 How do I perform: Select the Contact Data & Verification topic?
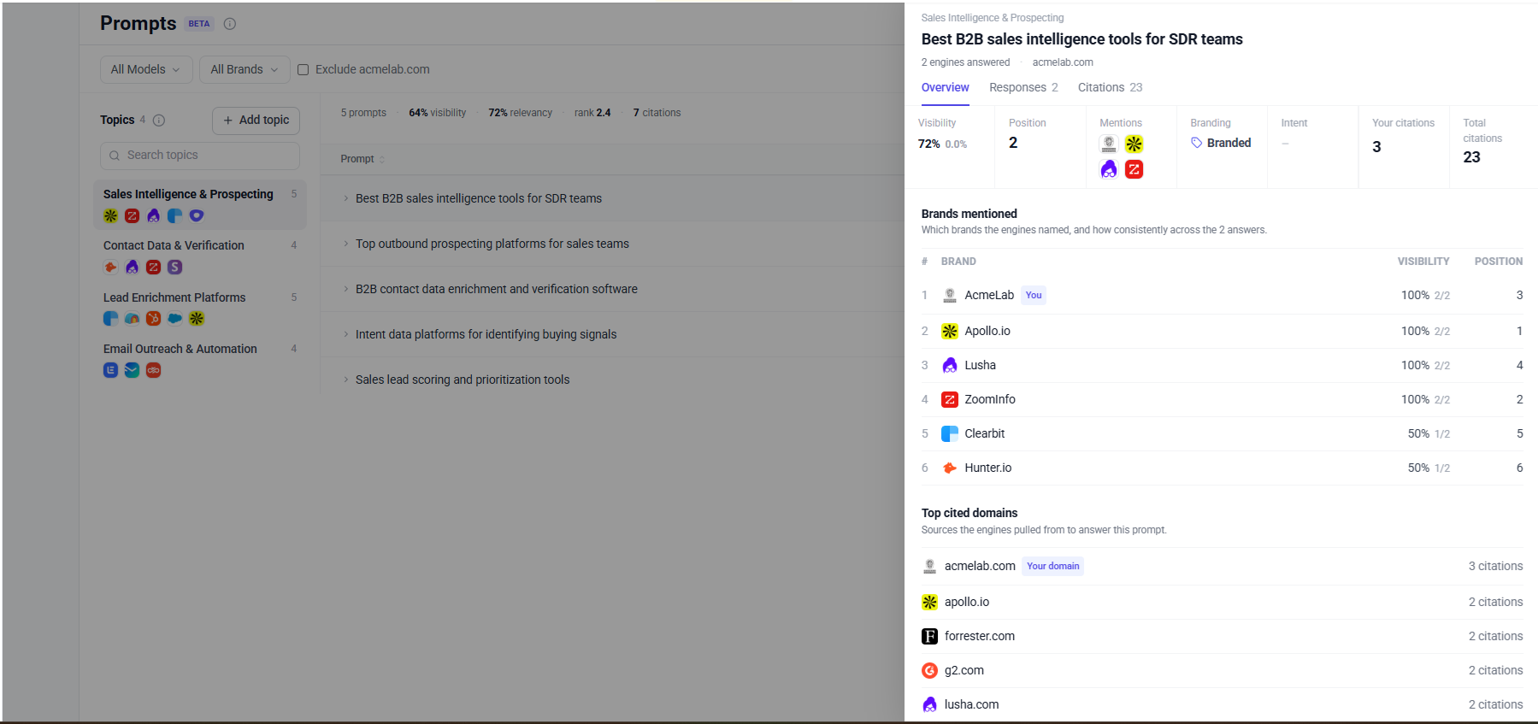point(200,256)
